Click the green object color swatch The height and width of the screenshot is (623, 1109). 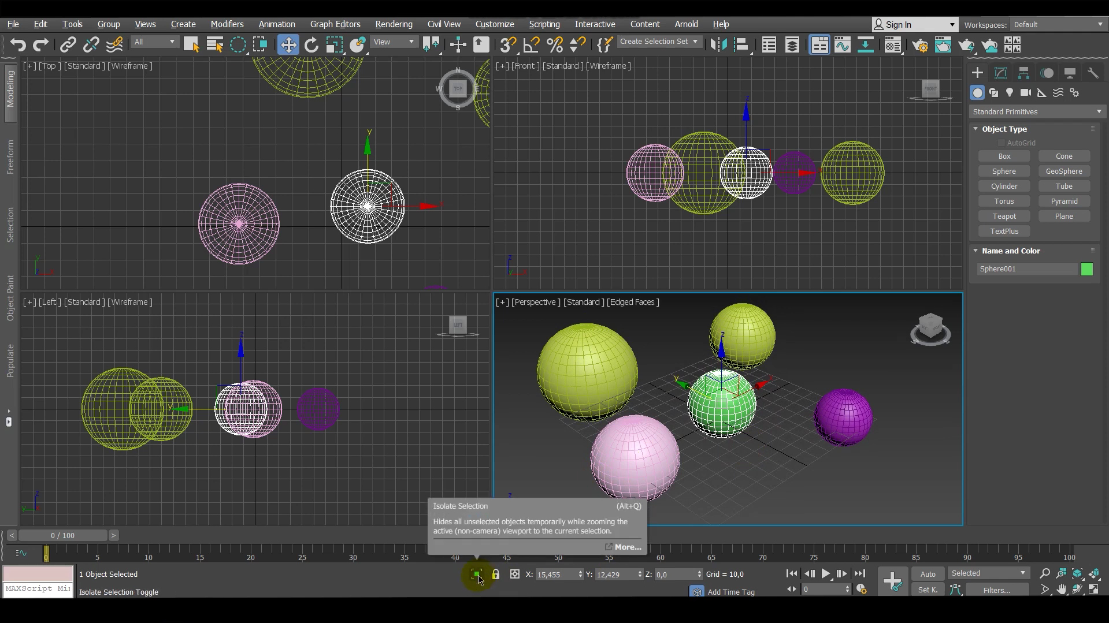pyautogui.click(x=1086, y=270)
